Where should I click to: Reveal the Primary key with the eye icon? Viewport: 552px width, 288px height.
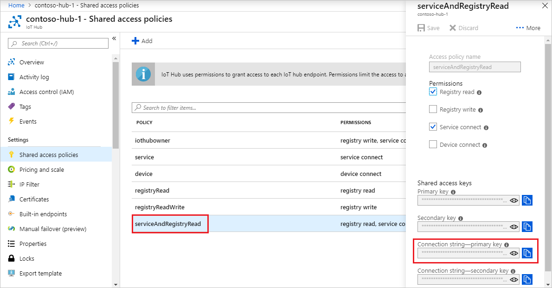pyautogui.click(x=514, y=200)
